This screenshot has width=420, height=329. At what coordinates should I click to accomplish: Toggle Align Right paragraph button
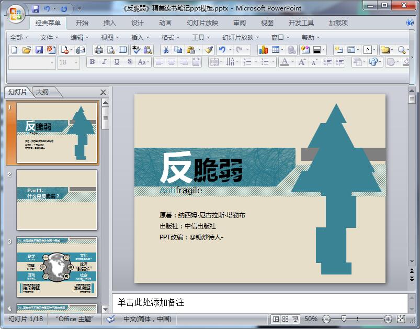click(x=184, y=62)
